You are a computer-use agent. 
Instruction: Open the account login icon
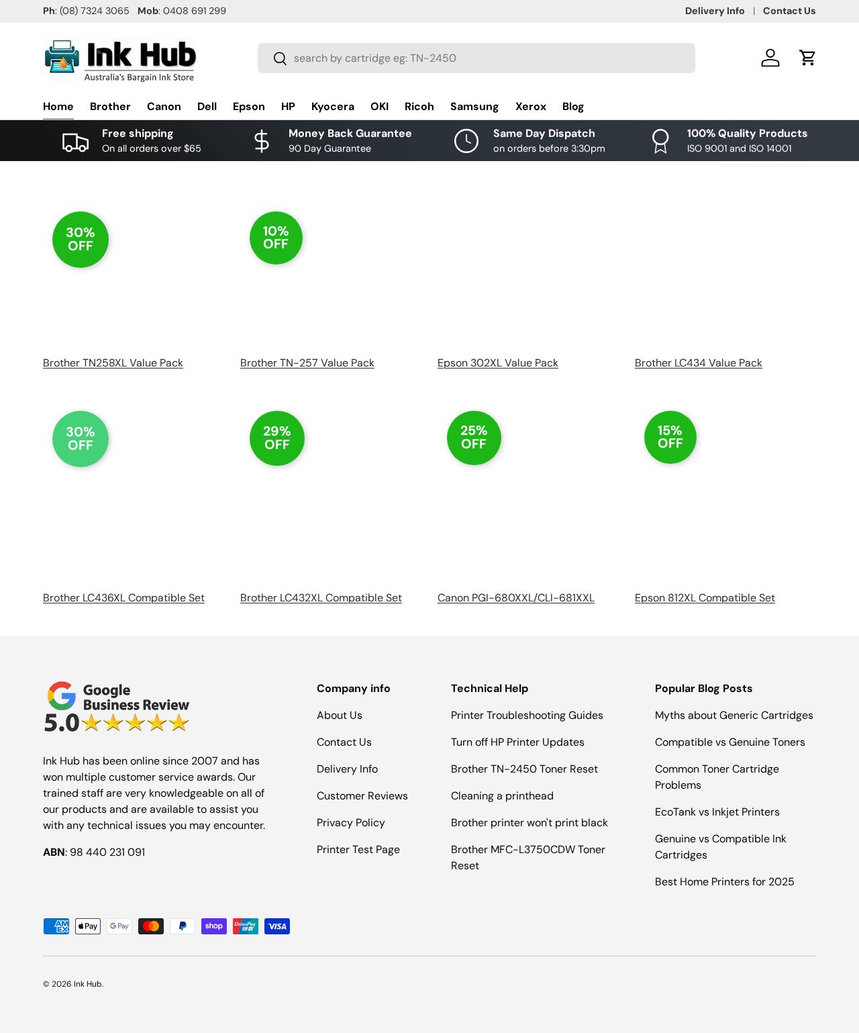coord(770,58)
